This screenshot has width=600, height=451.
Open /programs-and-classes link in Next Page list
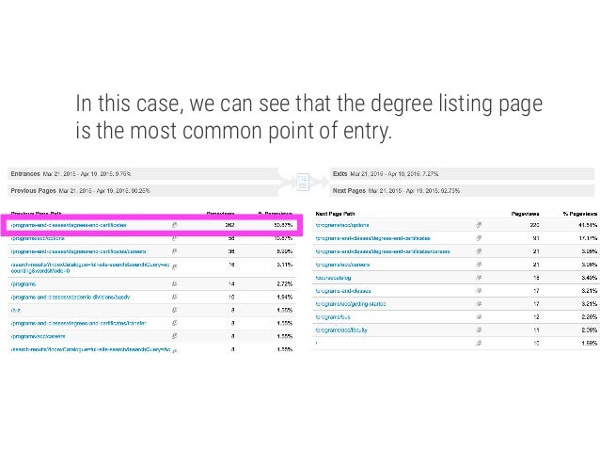[343, 291]
